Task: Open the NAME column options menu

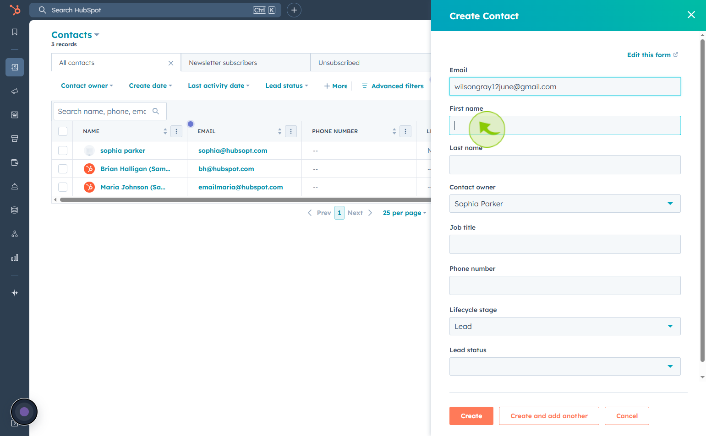Action: [176, 131]
